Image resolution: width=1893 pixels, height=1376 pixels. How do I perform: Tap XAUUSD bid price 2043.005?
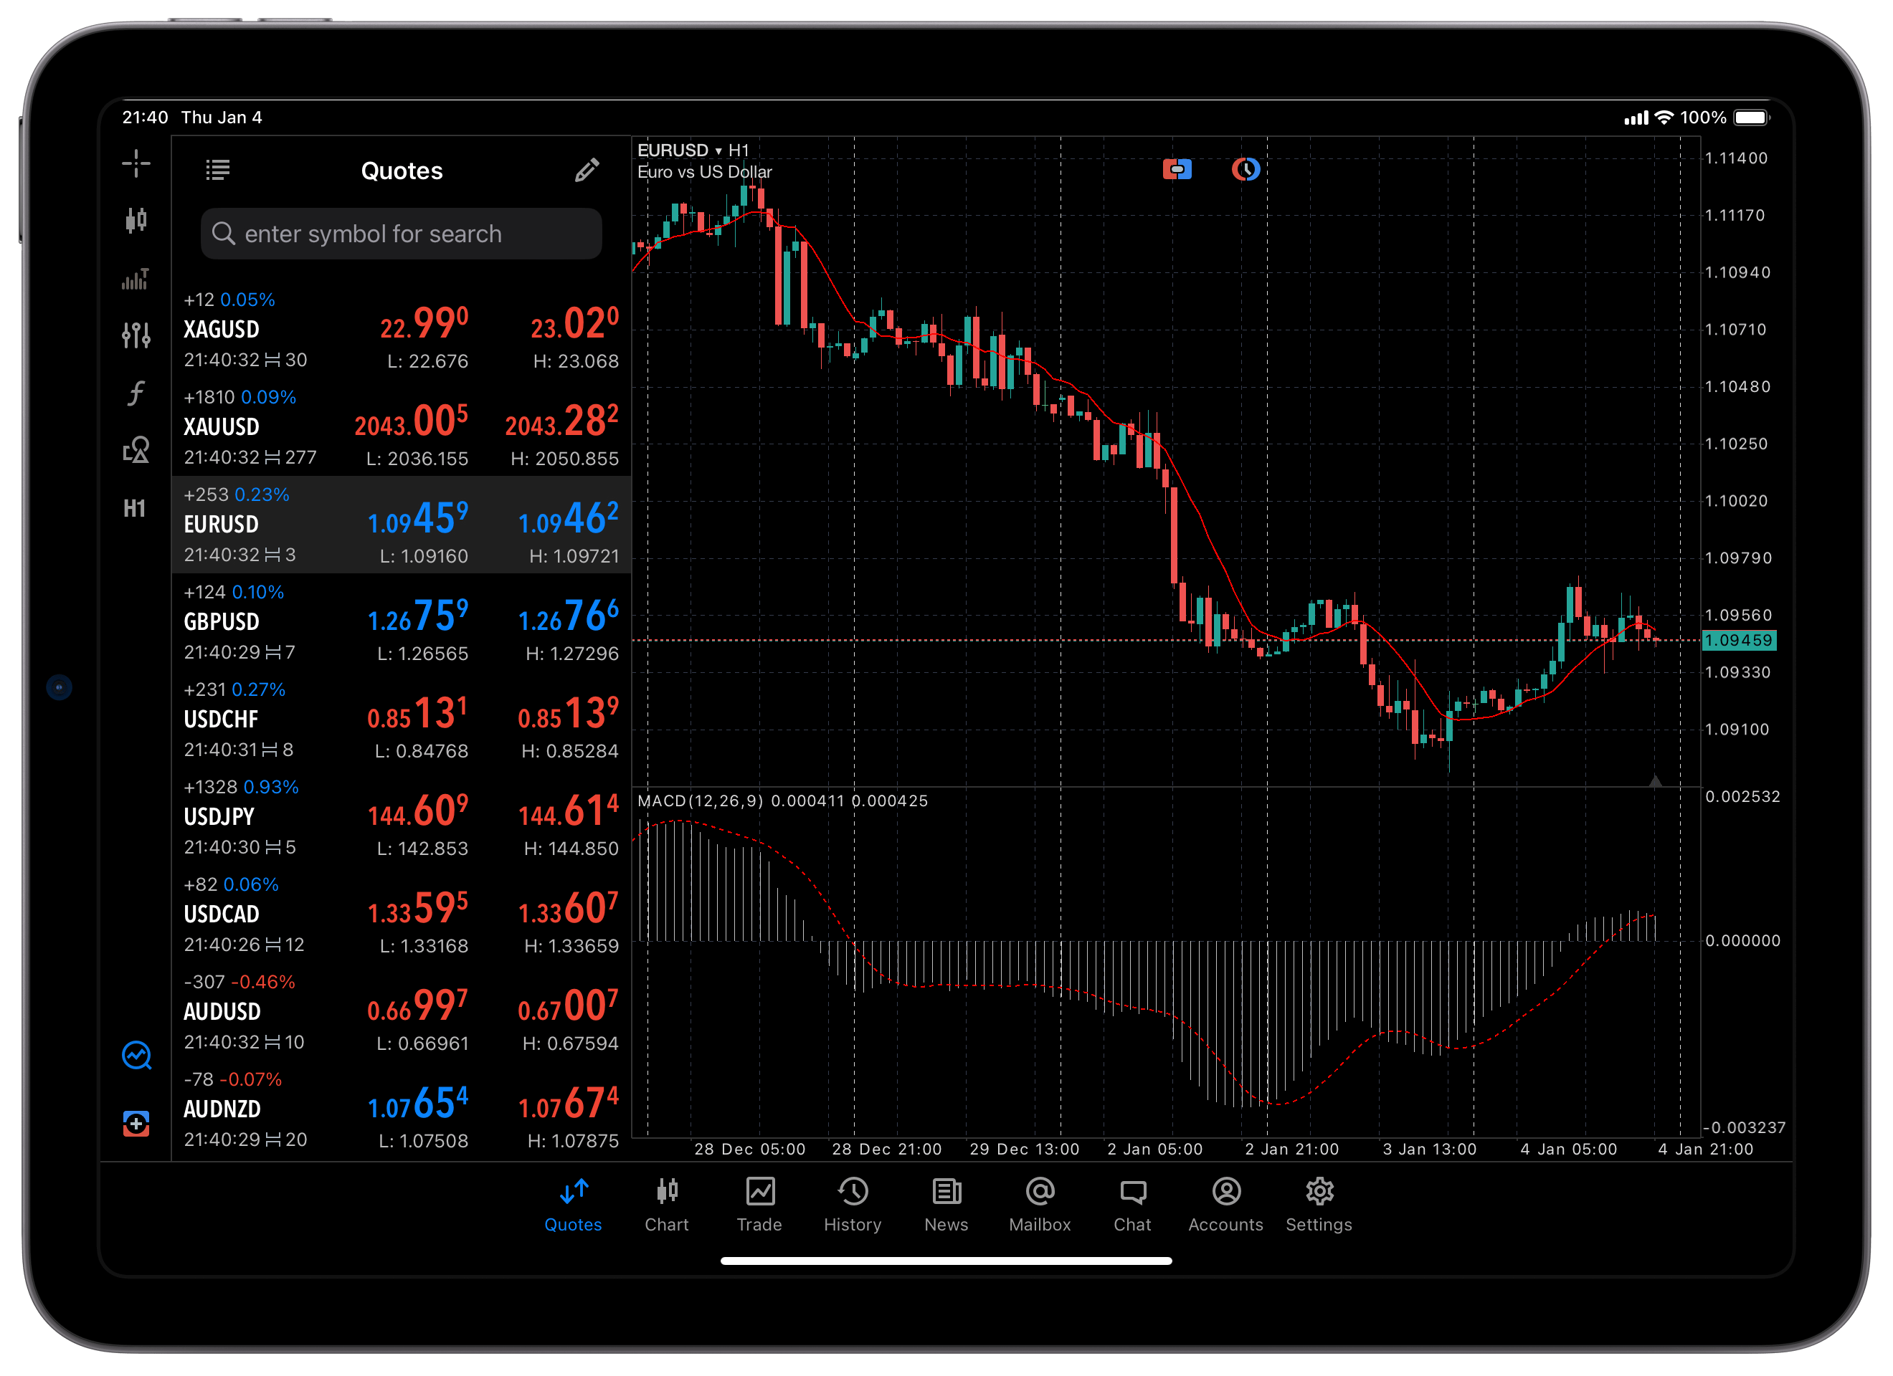point(411,421)
